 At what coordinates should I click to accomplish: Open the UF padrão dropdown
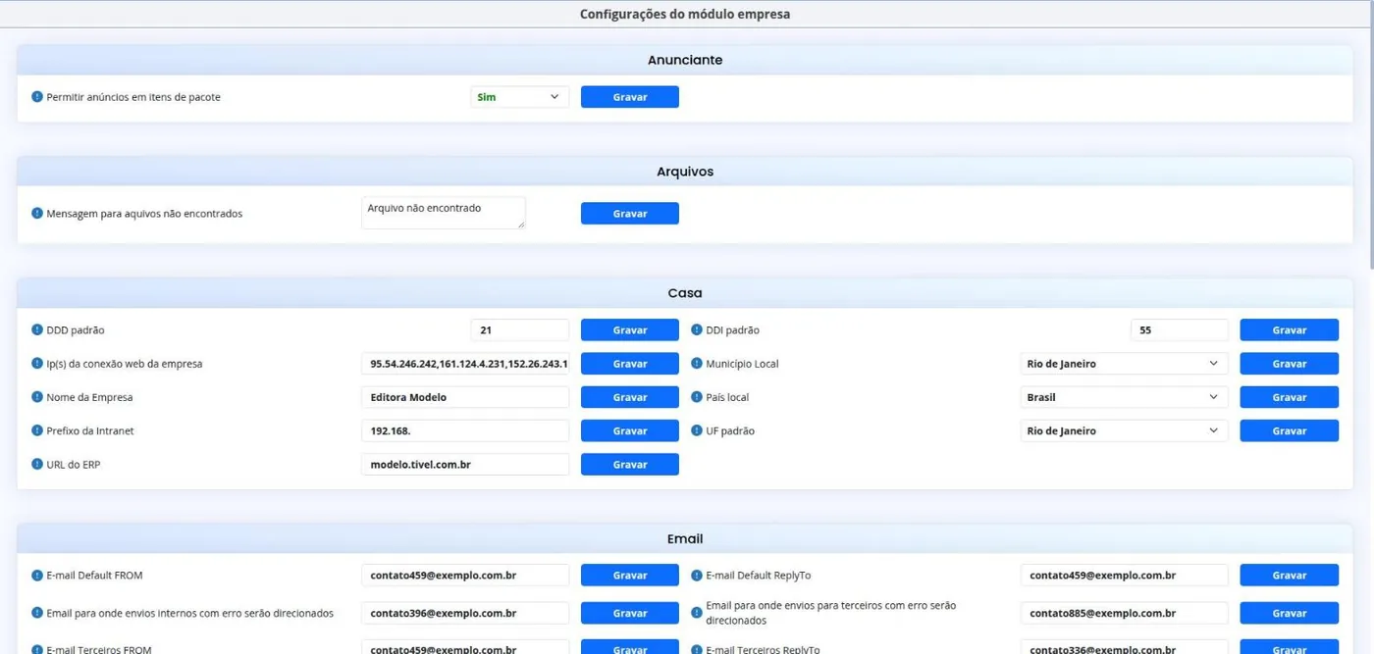tap(1124, 430)
